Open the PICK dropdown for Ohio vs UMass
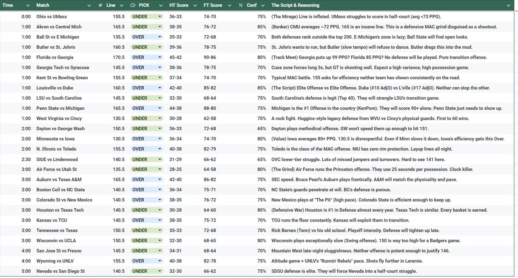518x278 pixels. pyautogui.click(x=160, y=16)
